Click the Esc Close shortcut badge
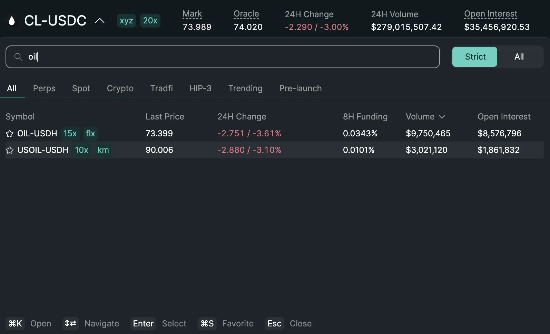Image resolution: width=550 pixels, height=334 pixels. pos(274,323)
